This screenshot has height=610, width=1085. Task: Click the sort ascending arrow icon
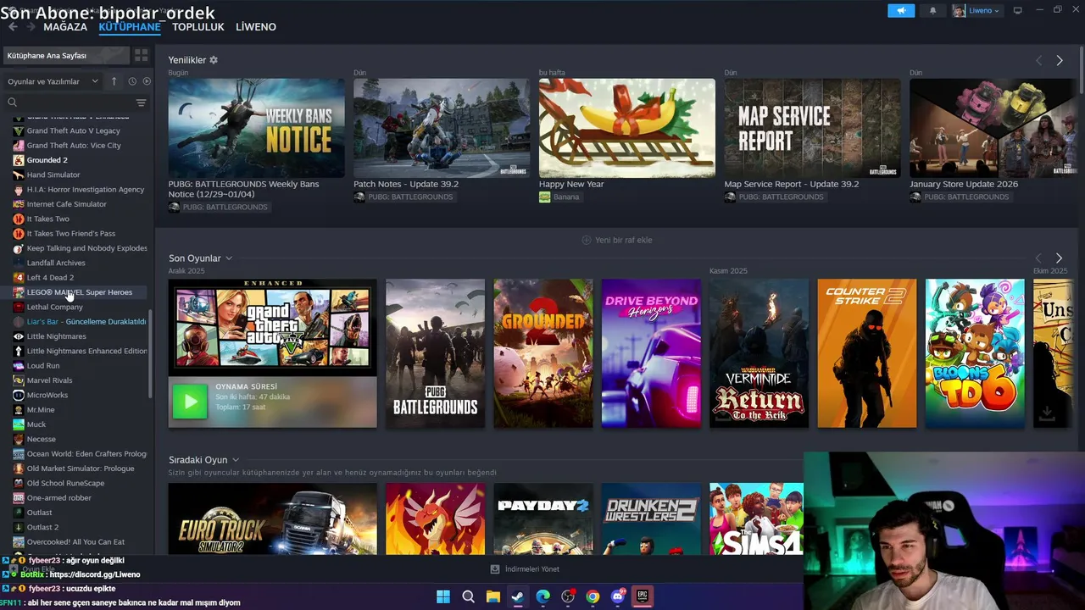114,81
